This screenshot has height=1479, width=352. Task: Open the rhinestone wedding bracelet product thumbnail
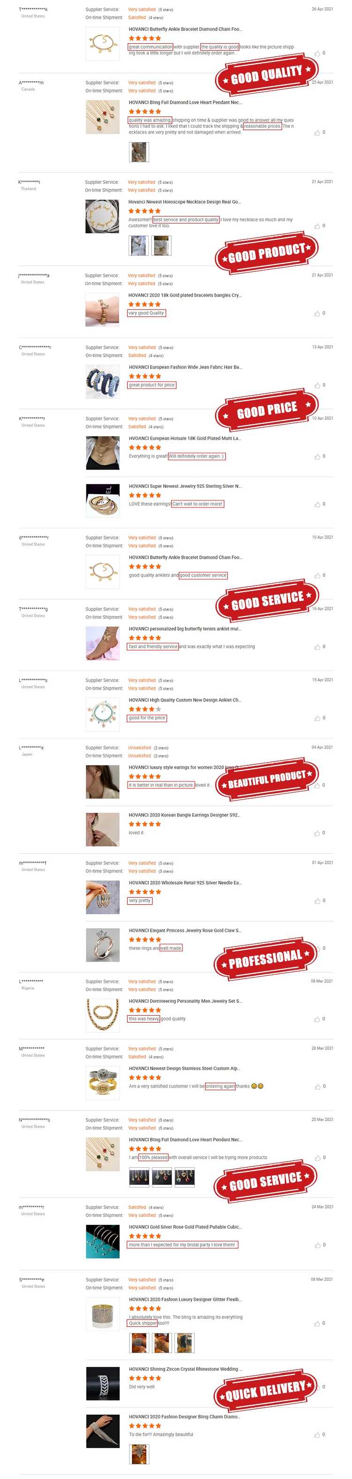103,1383
